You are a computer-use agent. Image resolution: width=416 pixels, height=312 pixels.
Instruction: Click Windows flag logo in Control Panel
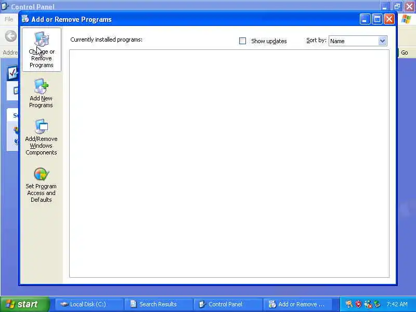pos(407,19)
